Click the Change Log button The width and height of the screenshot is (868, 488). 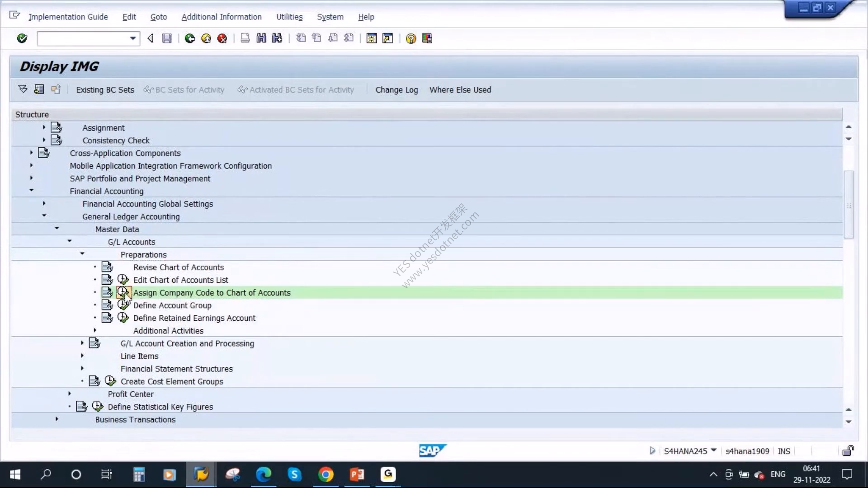(396, 89)
